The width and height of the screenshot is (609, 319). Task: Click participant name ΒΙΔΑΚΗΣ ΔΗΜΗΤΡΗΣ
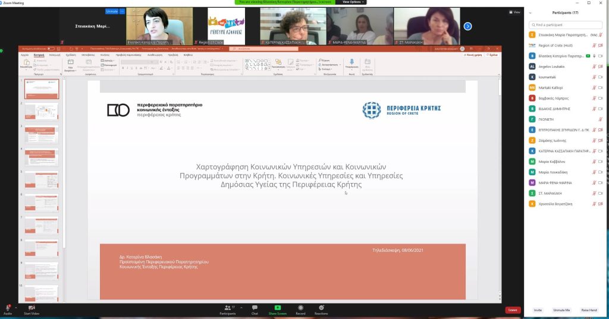click(554, 109)
